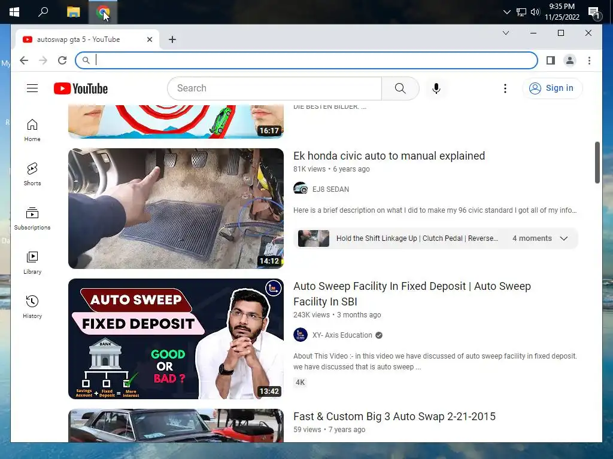Click the YouTube search magnifier button
Screen dimensions: 613x459
pyautogui.click(x=400, y=88)
